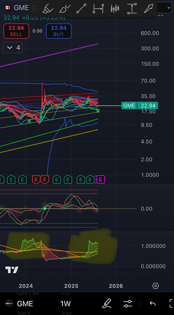This screenshot has width=174, height=315.
Task: Tap the 150.00 price axis label
Action: pos(150,64)
